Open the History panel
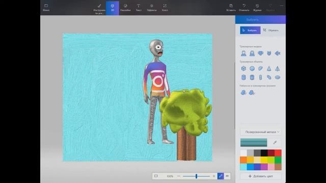This screenshot has height=183, width=326. pyautogui.click(x=257, y=8)
